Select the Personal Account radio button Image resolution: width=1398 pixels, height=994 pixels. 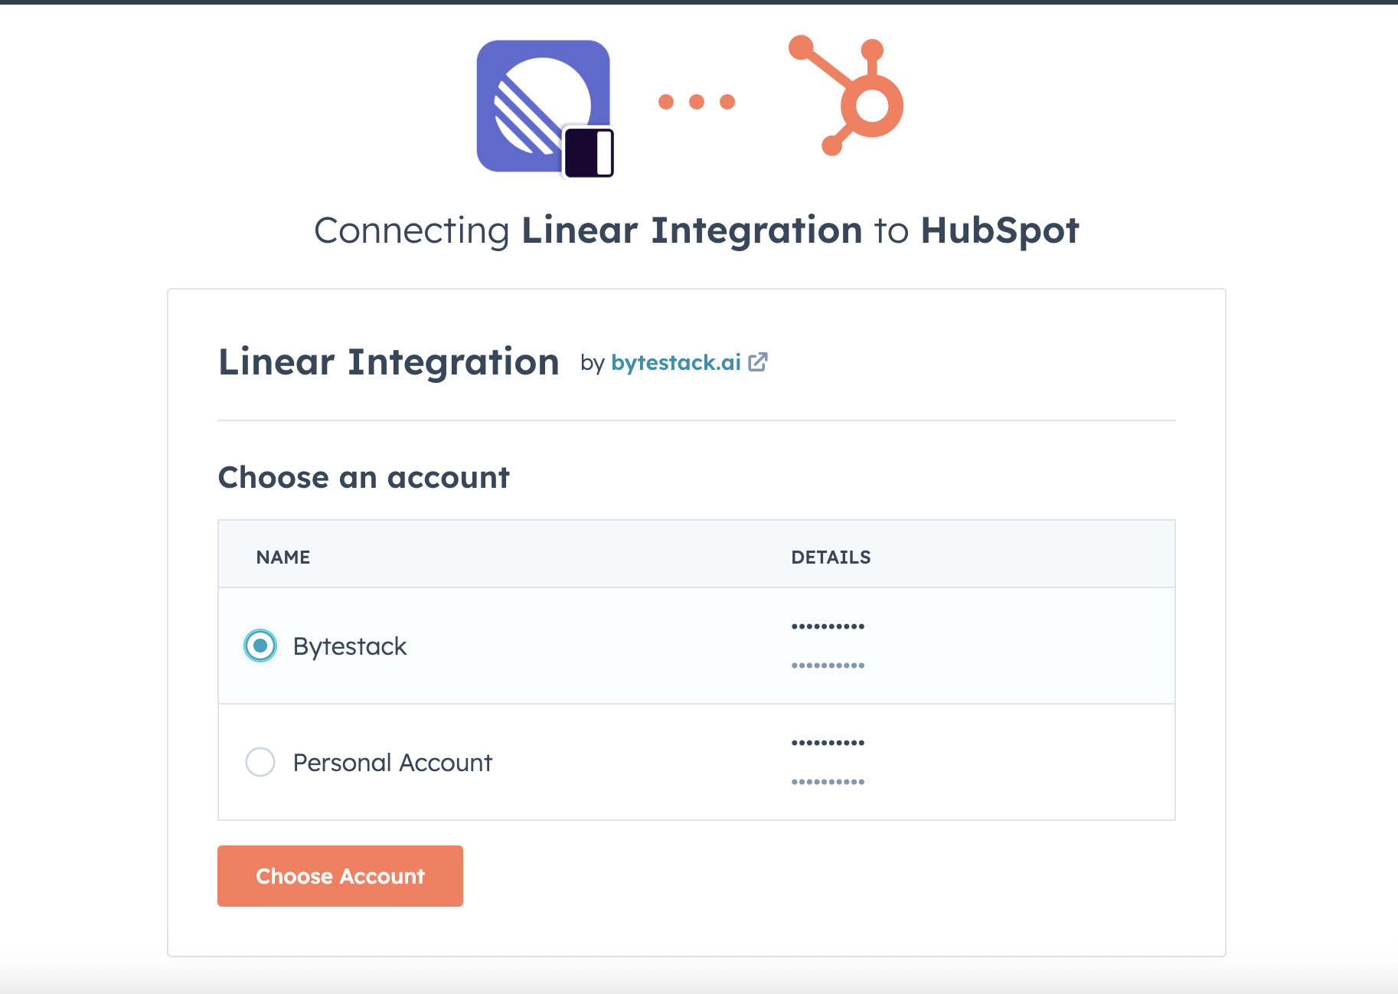click(260, 762)
